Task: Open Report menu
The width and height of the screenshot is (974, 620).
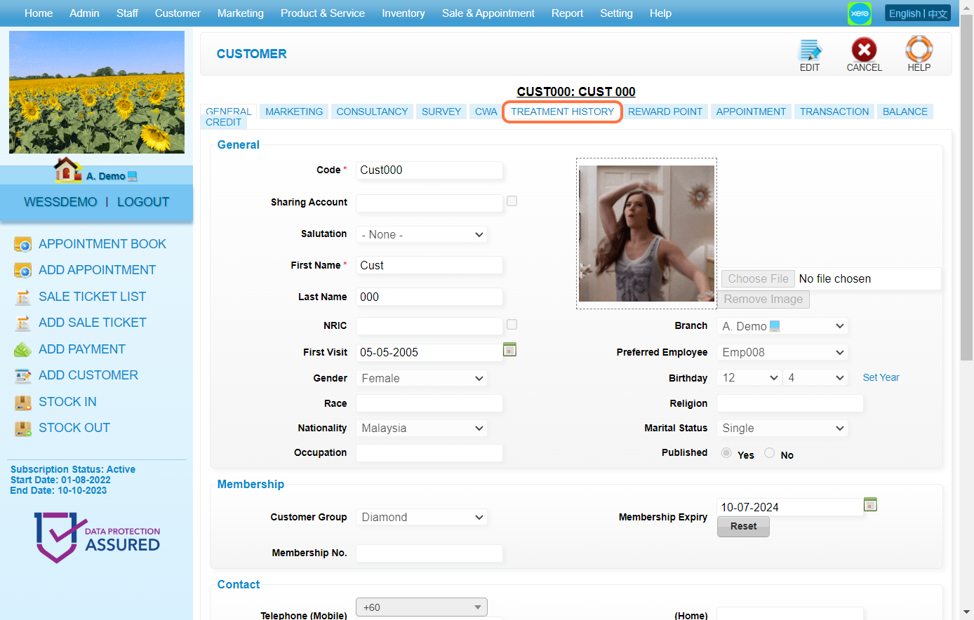Action: click(567, 13)
